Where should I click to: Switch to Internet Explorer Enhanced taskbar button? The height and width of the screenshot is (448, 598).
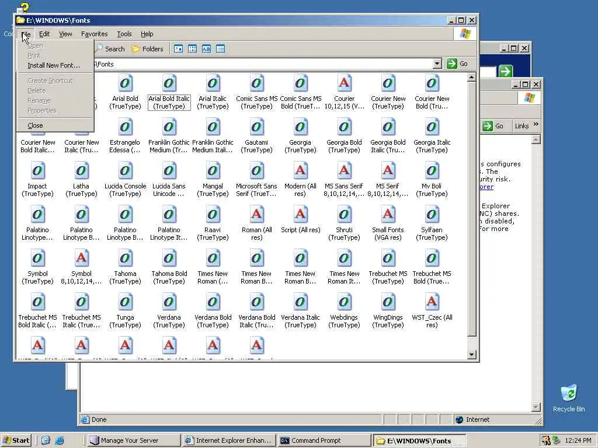[x=229, y=440]
